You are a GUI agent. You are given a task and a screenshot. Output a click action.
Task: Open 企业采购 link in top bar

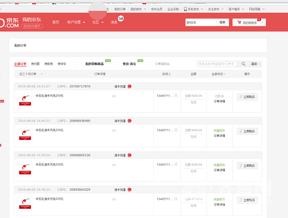click(x=173, y=9)
